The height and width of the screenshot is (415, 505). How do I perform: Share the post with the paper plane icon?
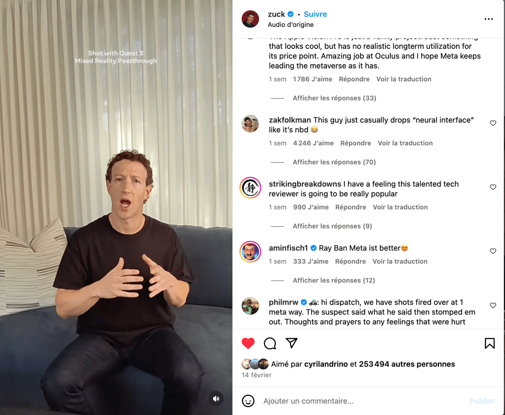point(292,343)
